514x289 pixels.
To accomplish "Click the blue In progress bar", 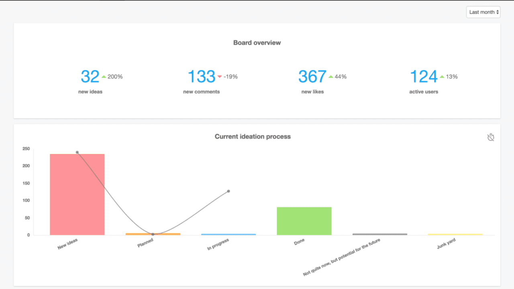I will coord(228,234).
